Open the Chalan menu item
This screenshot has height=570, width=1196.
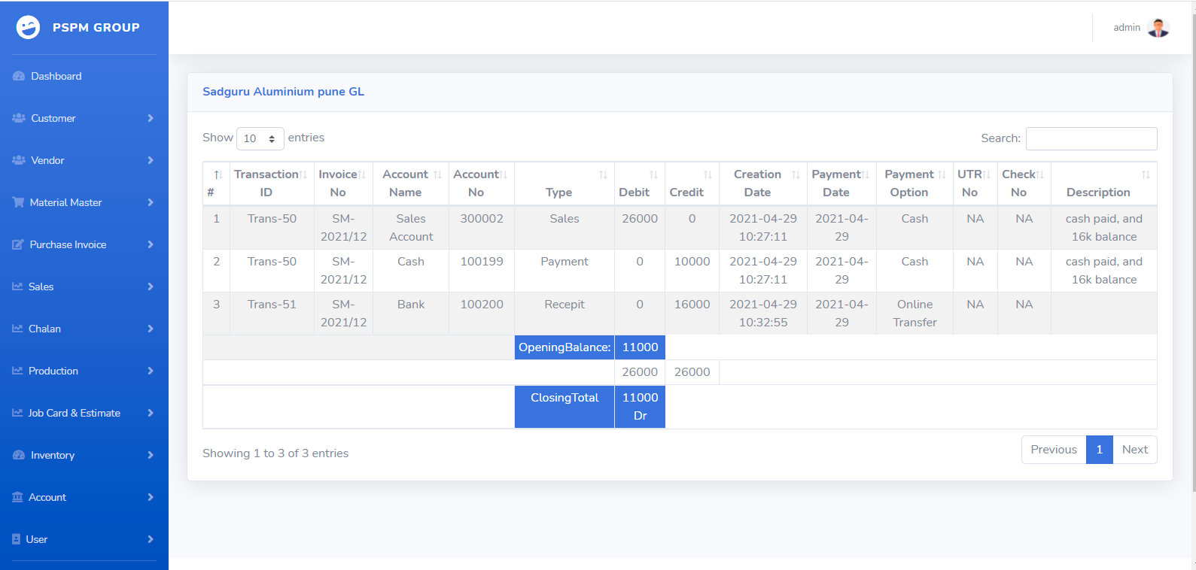[45, 329]
